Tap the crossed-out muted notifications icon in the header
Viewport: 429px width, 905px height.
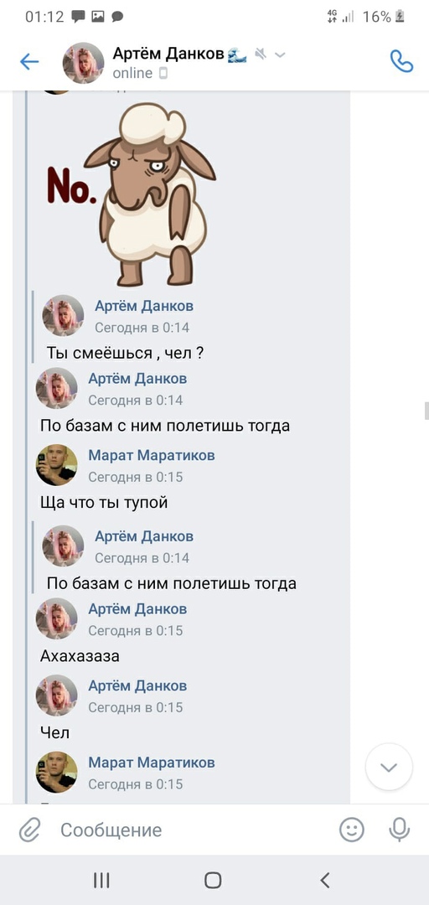pyautogui.click(x=261, y=54)
